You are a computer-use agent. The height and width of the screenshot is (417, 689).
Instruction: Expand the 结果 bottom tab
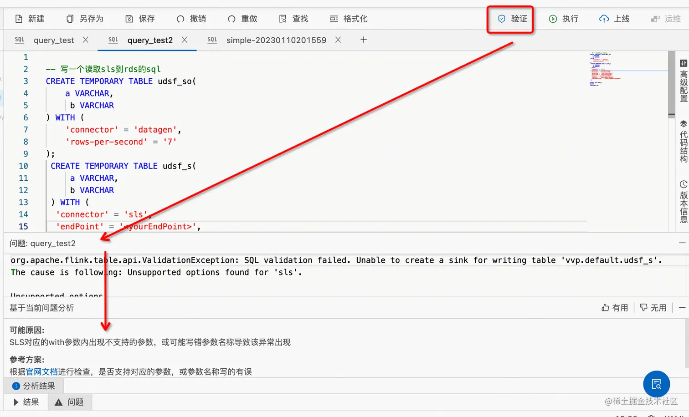26,402
